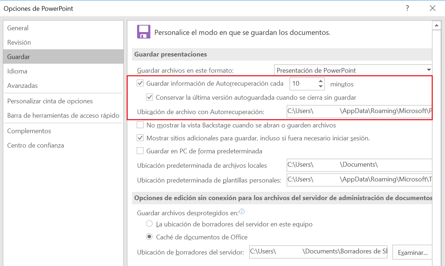445x266 pixels.
Task: Open the file format dropdown Presentación de PowerPoint
Action: [x=353, y=70]
